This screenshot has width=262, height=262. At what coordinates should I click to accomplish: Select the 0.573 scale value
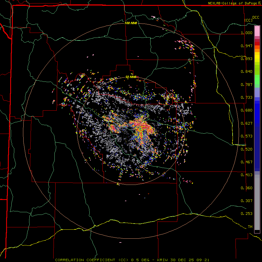click(x=247, y=136)
